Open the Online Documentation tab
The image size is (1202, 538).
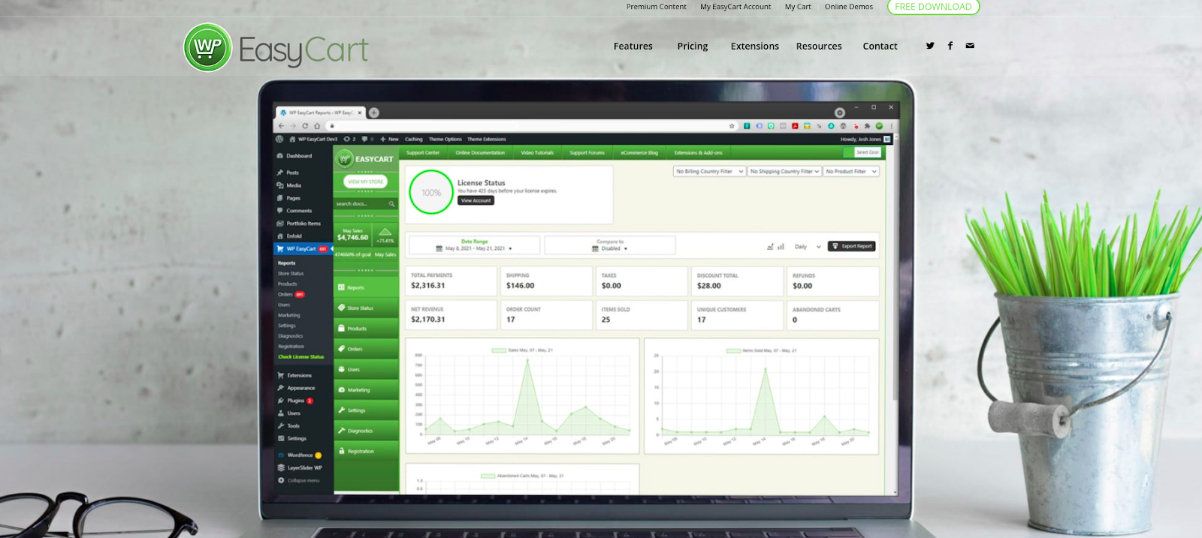tap(480, 152)
